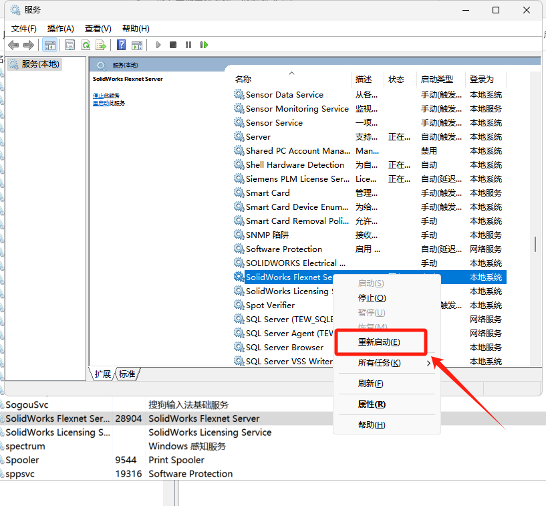546x506 pixels.
Task: Click the Pause service toolbar icon
Action: coord(188,45)
